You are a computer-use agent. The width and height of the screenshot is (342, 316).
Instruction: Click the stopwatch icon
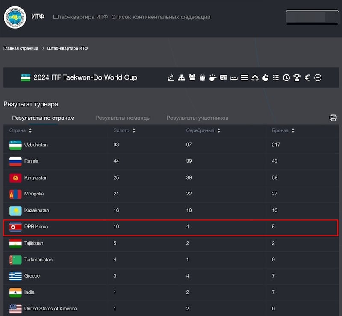[x=265, y=78]
